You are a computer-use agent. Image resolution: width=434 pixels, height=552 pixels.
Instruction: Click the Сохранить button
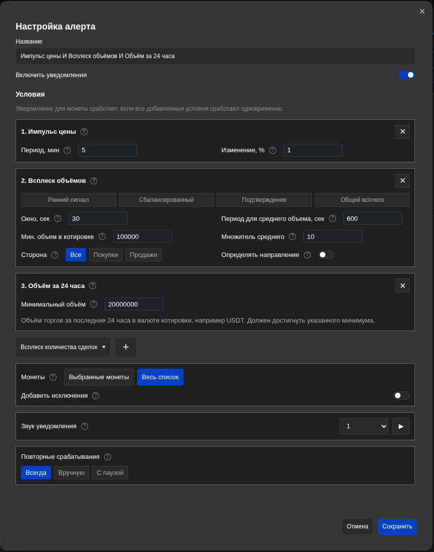[x=397, y=526]
